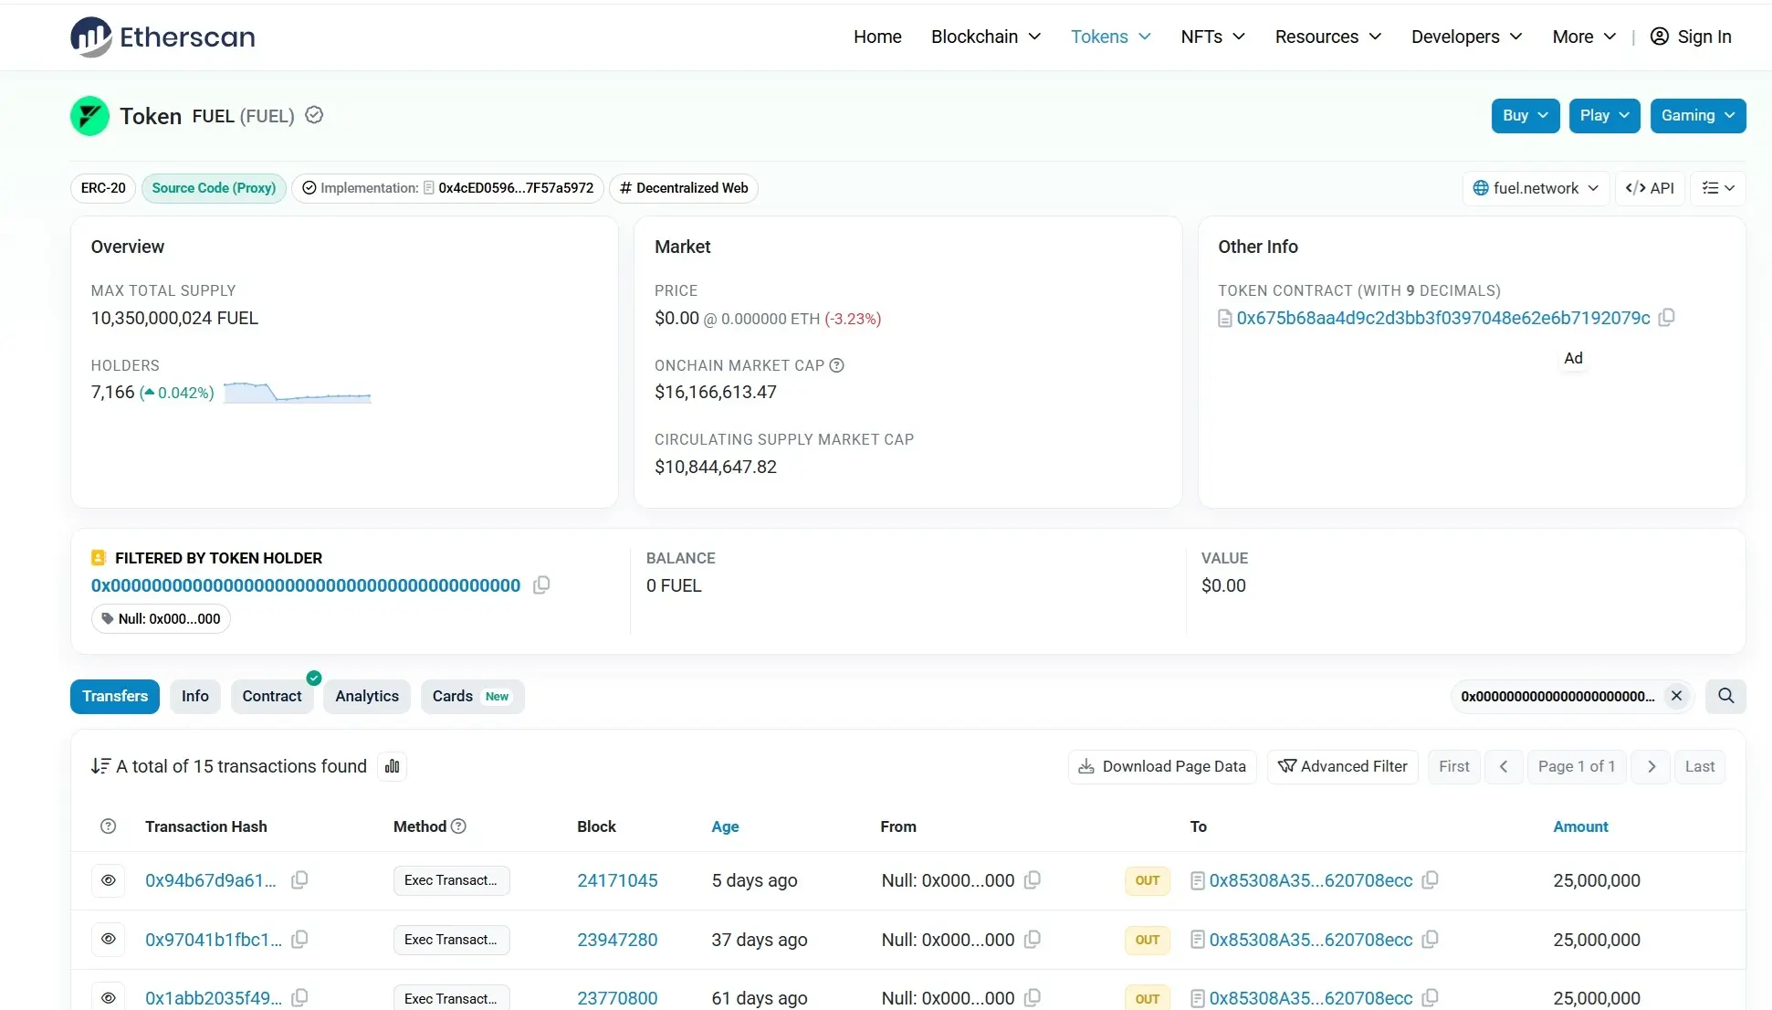Open the Contract tab
Image resolution: width=1772 pixels, height=1010 pixels.
[271, 696]
